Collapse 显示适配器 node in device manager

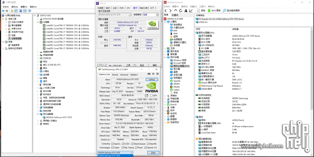pyautogui.click(x=38, y=114)
